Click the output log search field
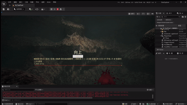 coord(18,90)
